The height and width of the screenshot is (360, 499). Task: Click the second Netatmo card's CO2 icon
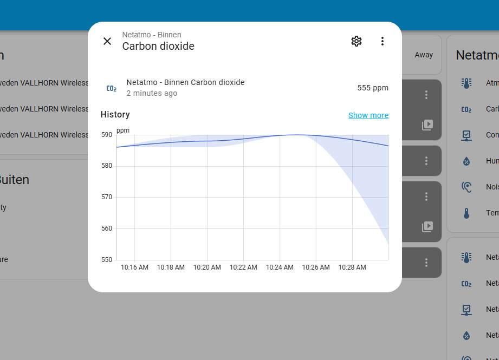point(466,284)
